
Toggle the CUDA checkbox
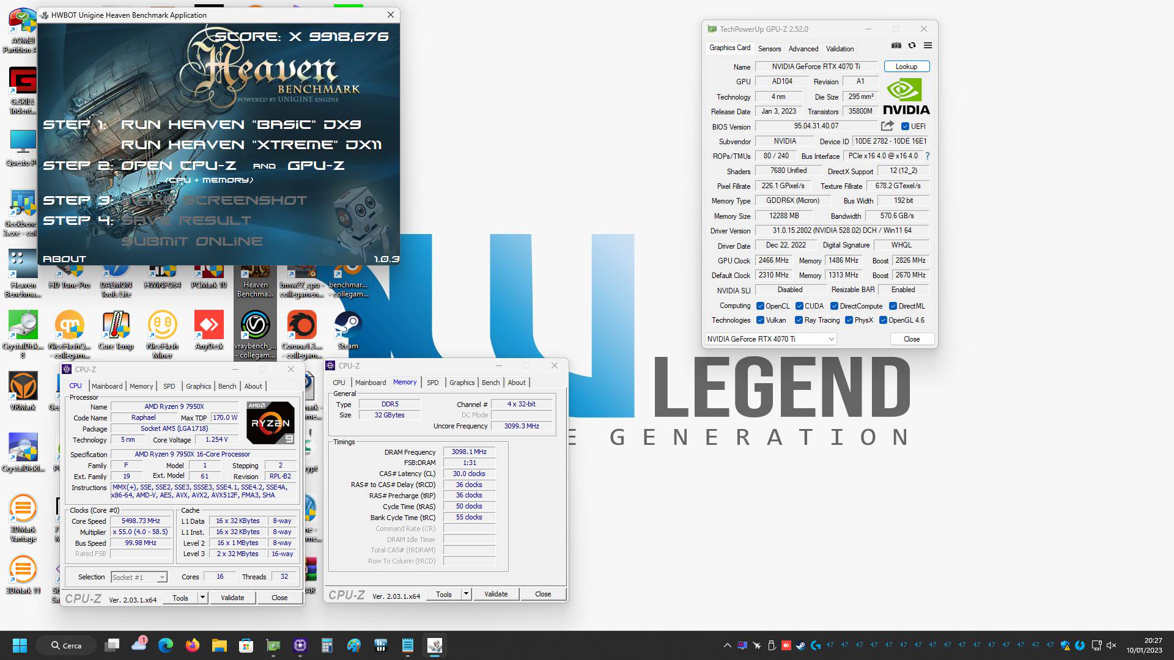[799, 306]
